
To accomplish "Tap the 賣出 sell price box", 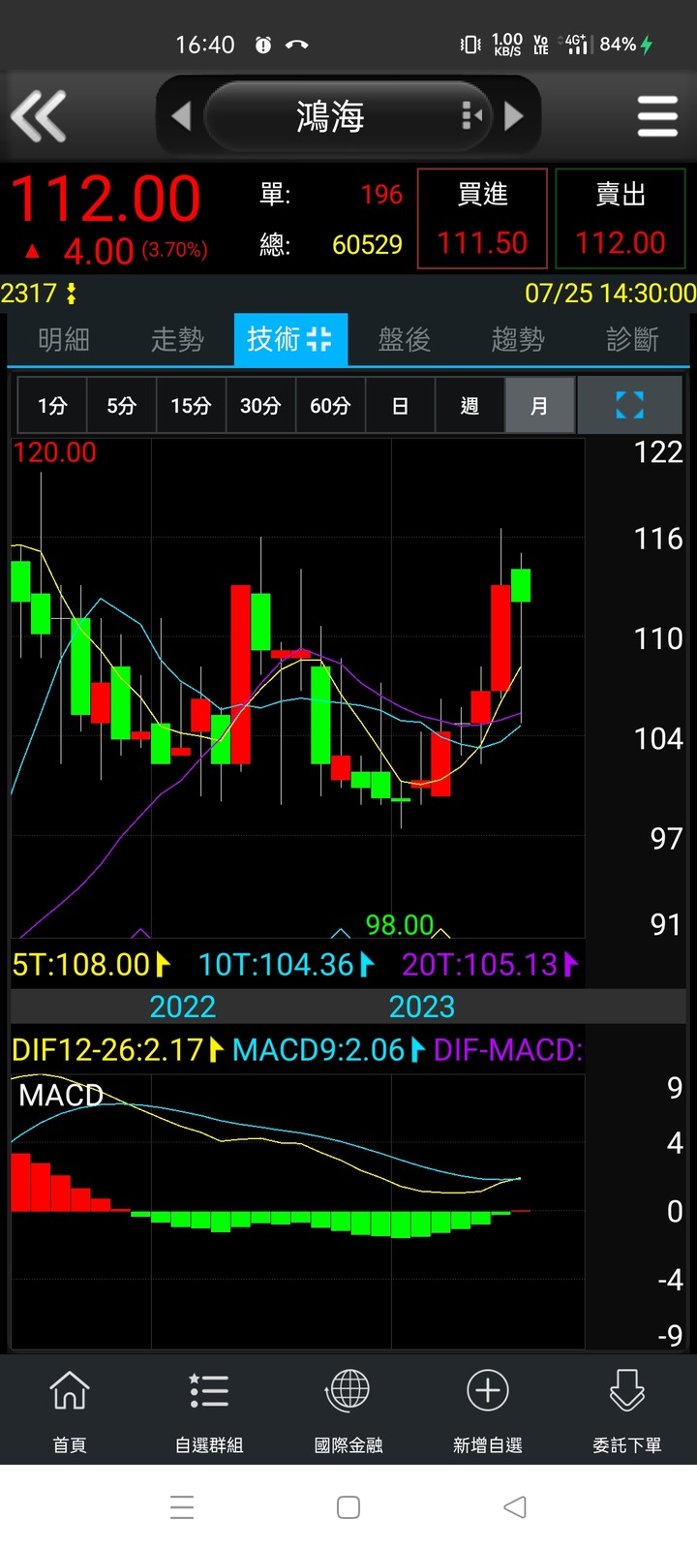I will coord(621,218).
